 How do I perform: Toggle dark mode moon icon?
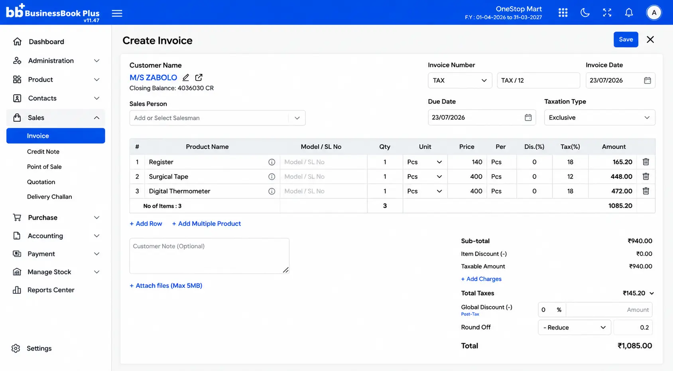pos(585,13)
